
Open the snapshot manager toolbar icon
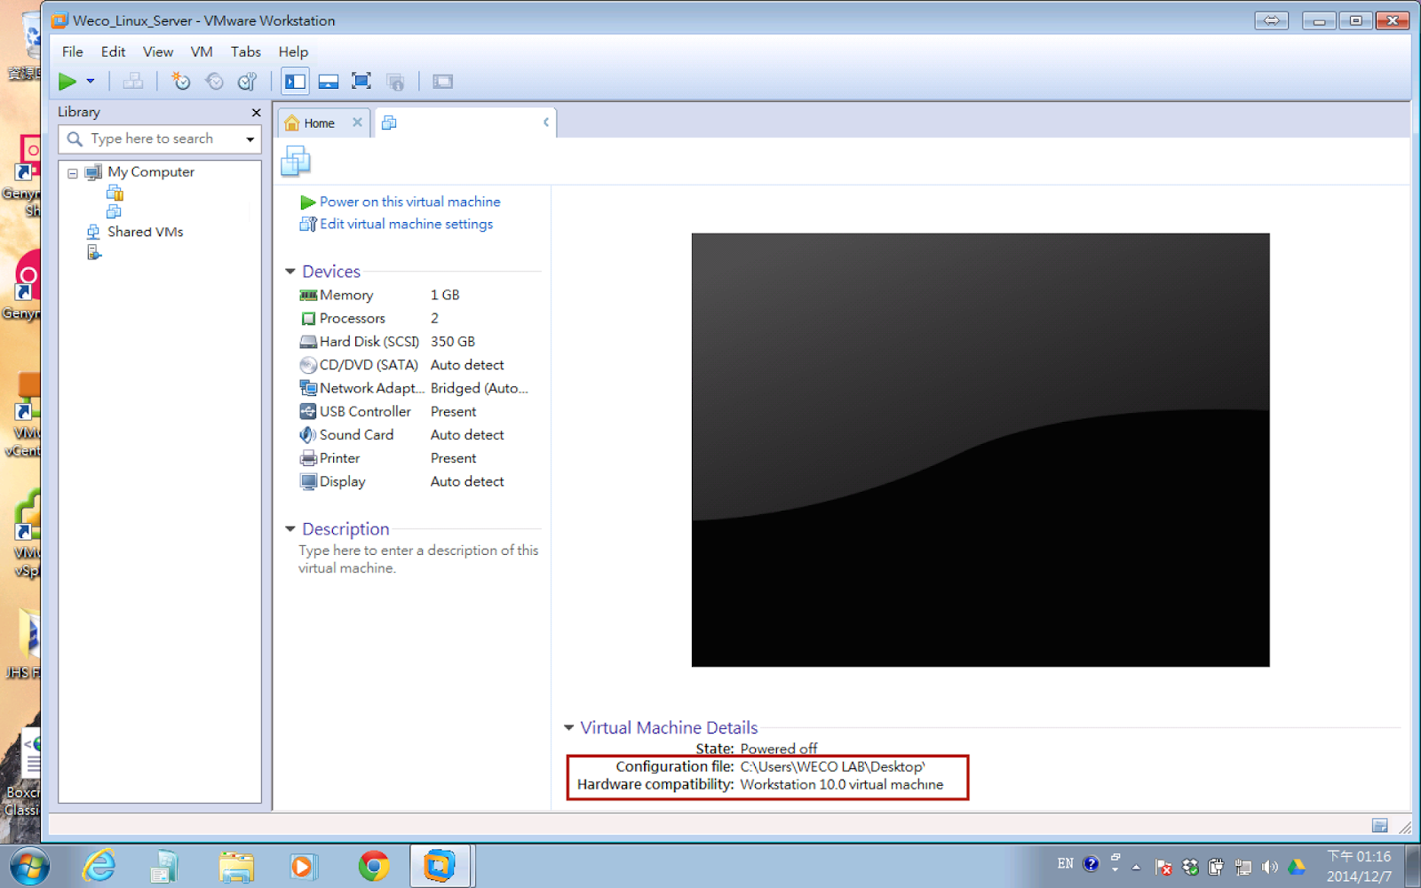248,82
